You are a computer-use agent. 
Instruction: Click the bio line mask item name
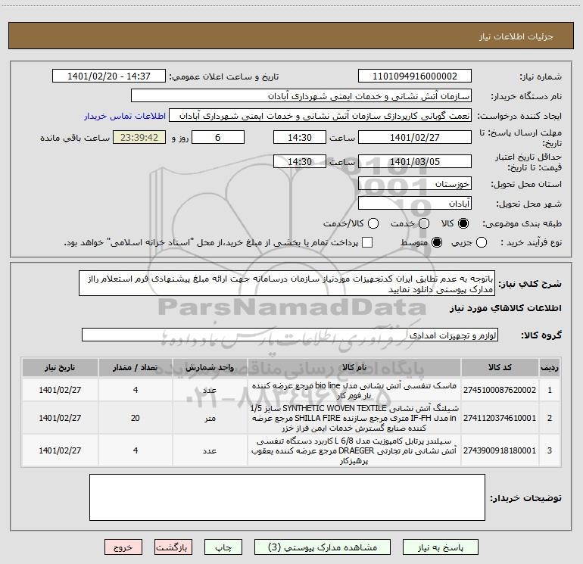pos(354,391)
